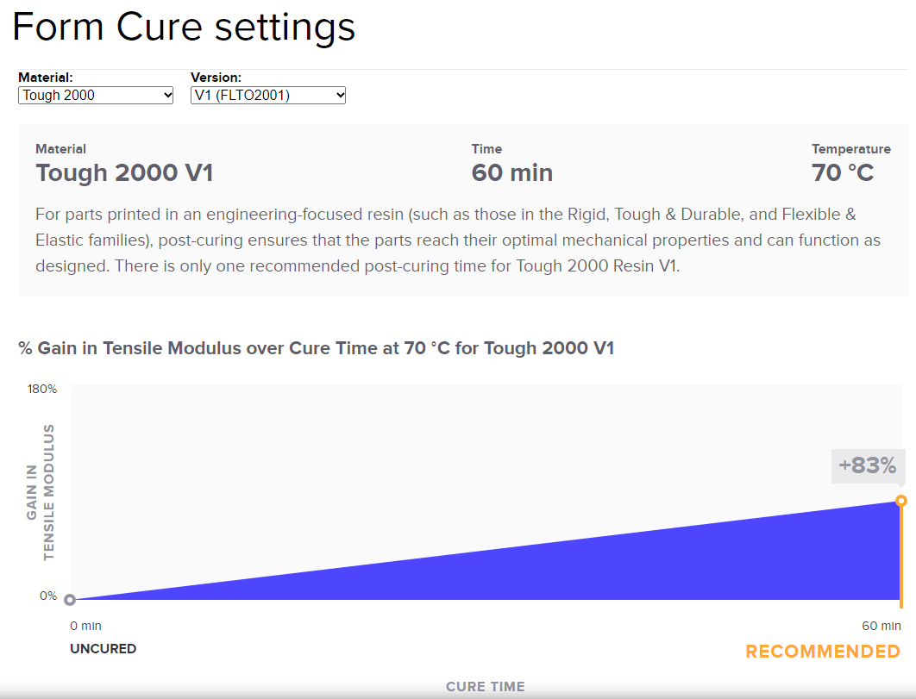
Task: Click the +83% gain tooltip
Action: pos(868,466)
